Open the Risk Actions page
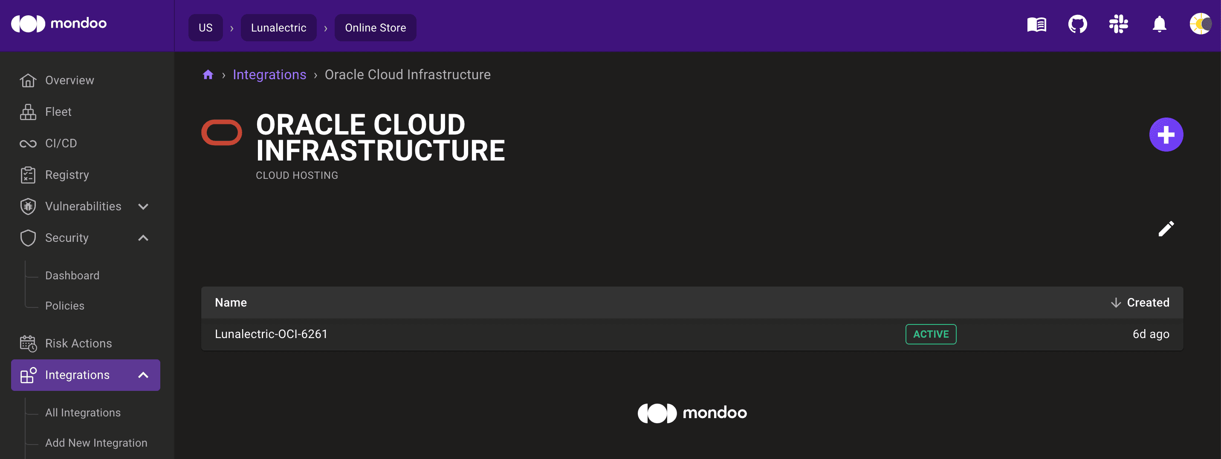The image size is (1221, 459). click(78, 344)
